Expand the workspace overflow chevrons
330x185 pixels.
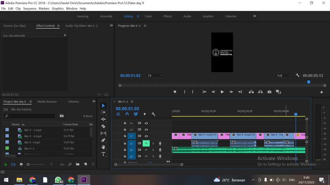[x=254, y=16]
